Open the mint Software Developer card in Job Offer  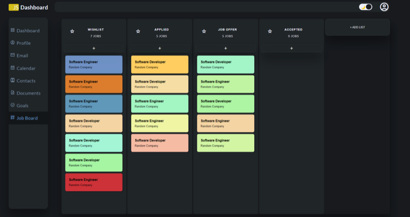[225, 65]
